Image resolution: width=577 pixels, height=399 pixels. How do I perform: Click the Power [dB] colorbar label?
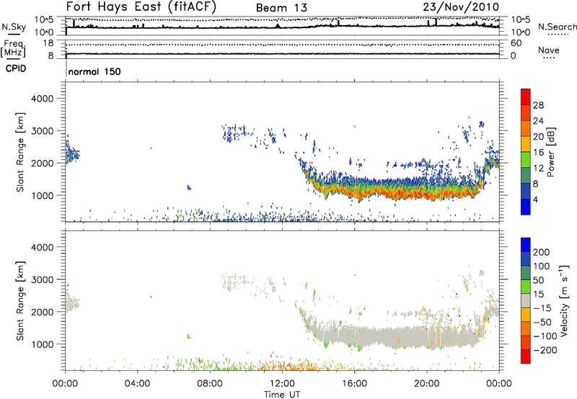[x=550, y=152]
